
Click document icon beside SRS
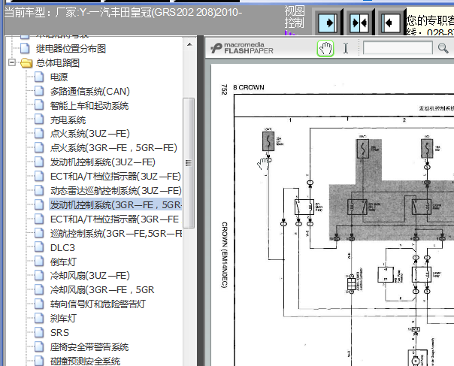(x=39, y=333)
